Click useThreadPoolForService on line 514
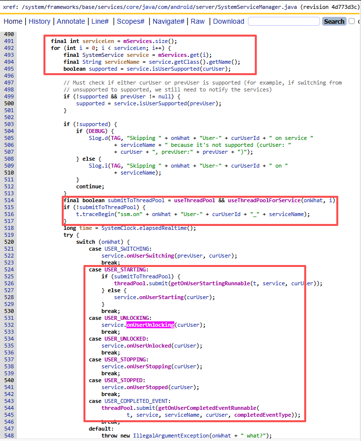The width and height of the screenshot is (361, 441). pos(264,200)
